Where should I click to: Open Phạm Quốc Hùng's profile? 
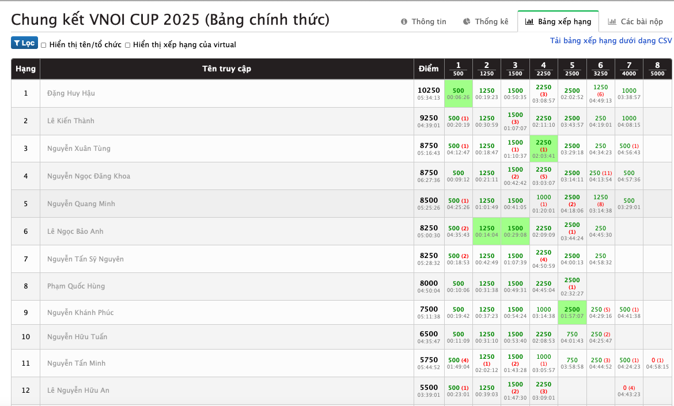(76, 286)
